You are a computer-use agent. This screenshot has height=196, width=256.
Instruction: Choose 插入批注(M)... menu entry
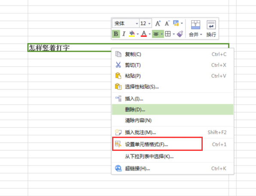(173, 132)
